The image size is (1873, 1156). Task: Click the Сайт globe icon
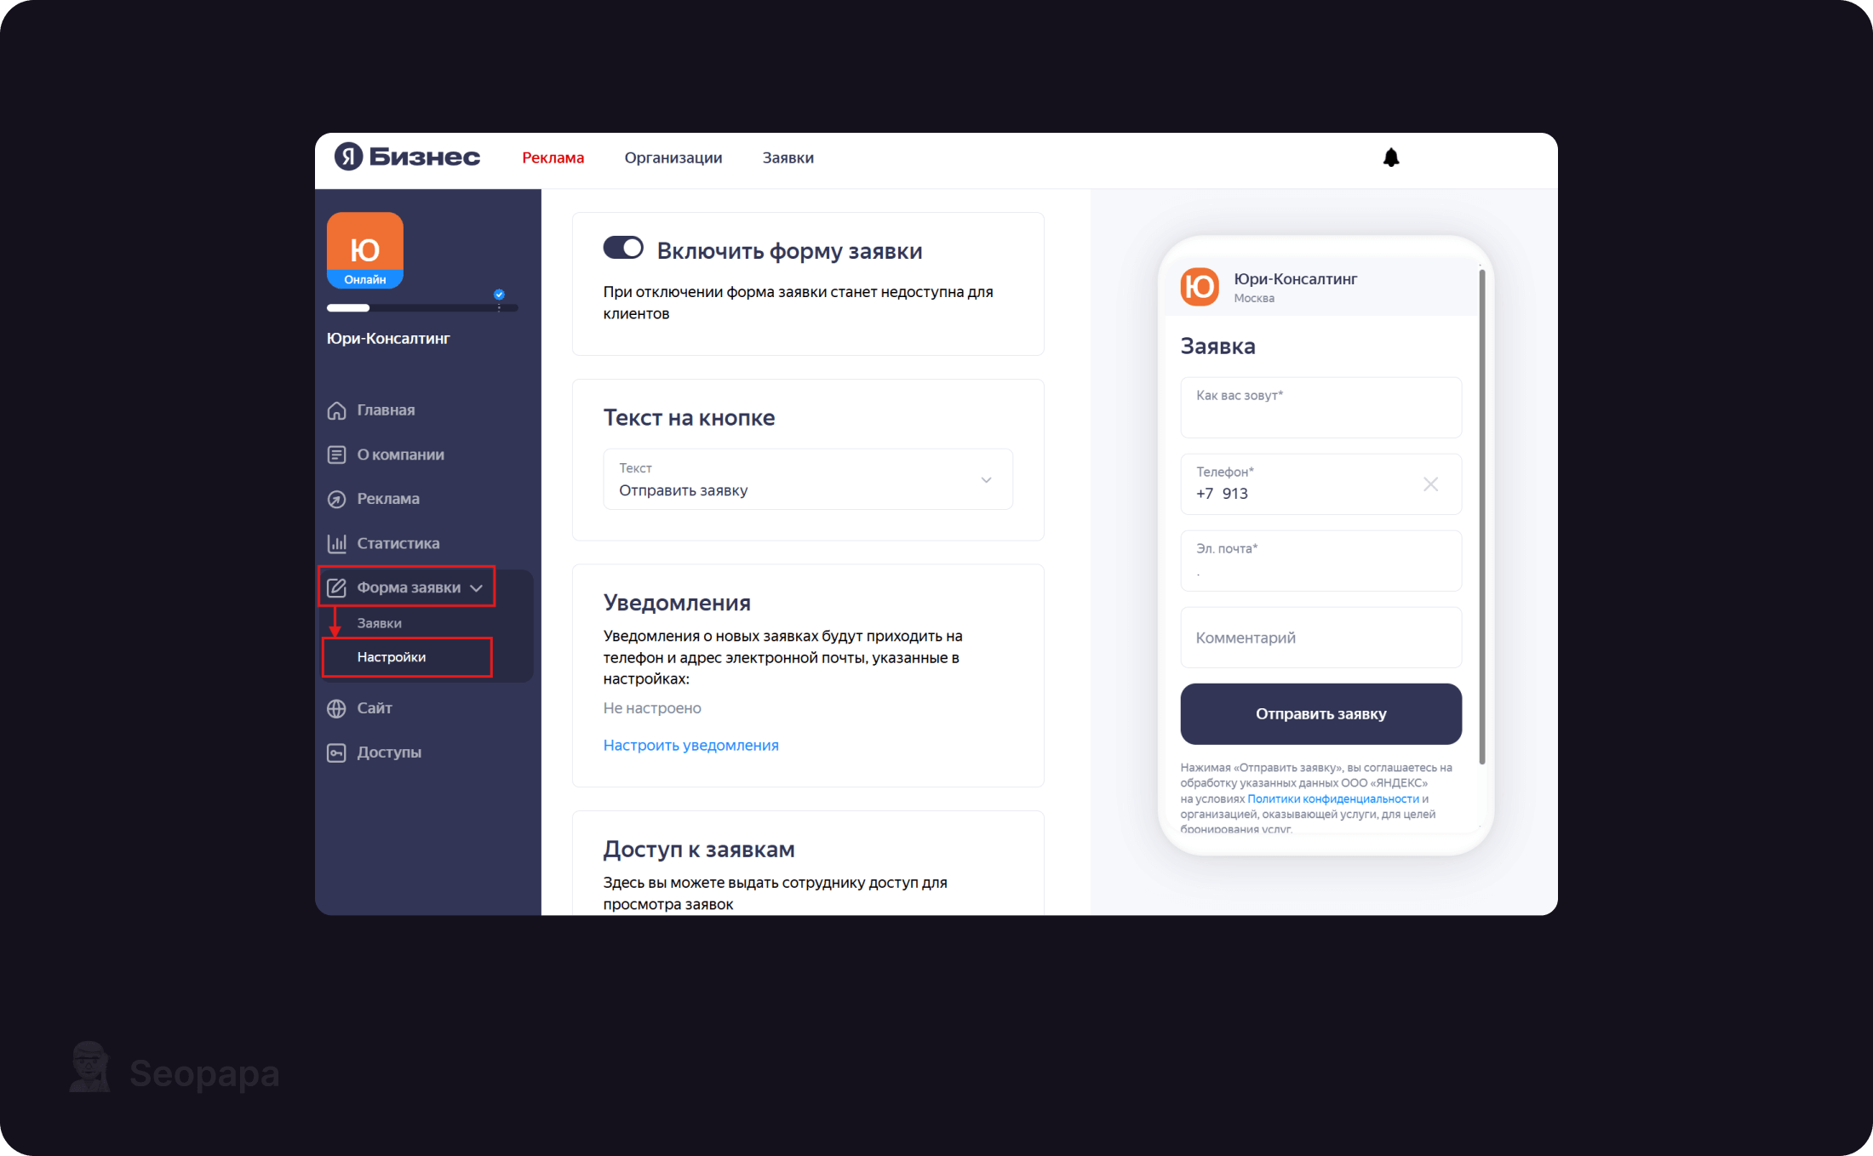click(337, 708)
